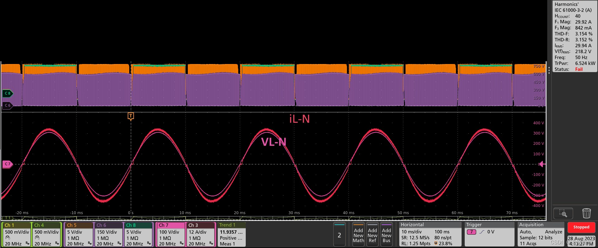Image resolution: width=598 pixels, height=248 pixels.
Task: Click the red Stopped run/stop button
Action: click(x=581, y=227)
